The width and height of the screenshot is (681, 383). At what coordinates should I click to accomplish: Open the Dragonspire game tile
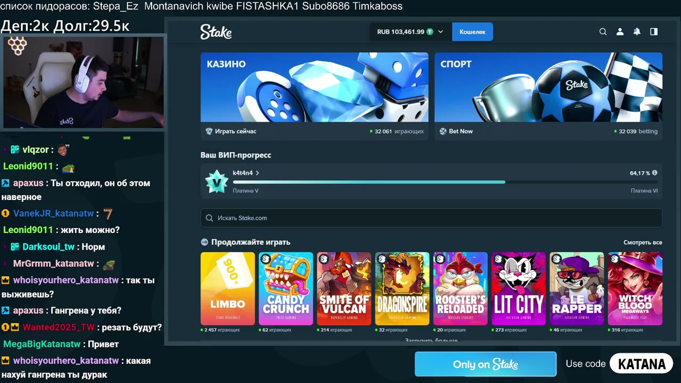[402, 288]
